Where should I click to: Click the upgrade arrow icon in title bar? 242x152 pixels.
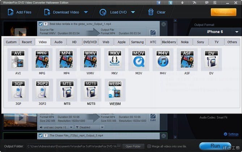182,3
